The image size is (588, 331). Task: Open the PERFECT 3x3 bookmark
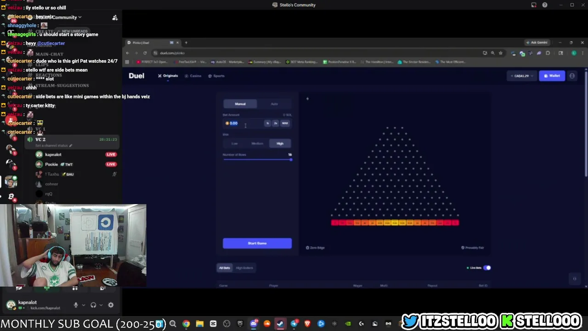click(x=152, y=62)
